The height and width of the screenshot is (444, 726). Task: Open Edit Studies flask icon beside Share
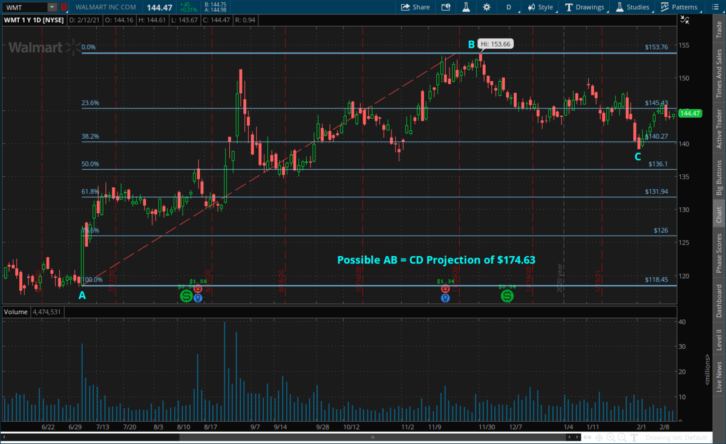466,7
